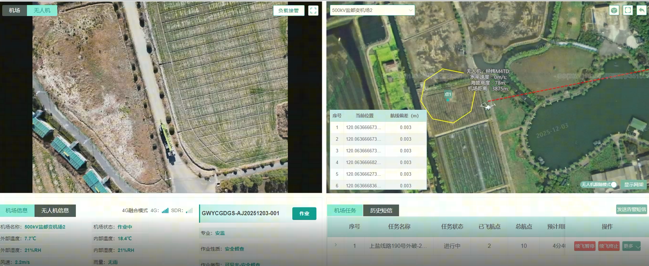The height and width of the screenshot is (266, 649).
Task: Click the 发送告警短信 button
Action: pyautogui.click(x=631, y=209)
